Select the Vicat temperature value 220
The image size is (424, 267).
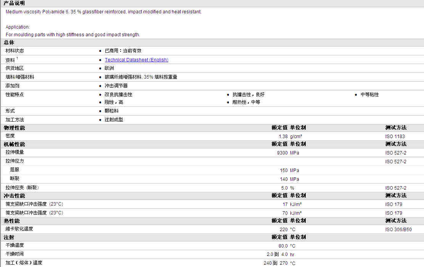click(284, 230)
